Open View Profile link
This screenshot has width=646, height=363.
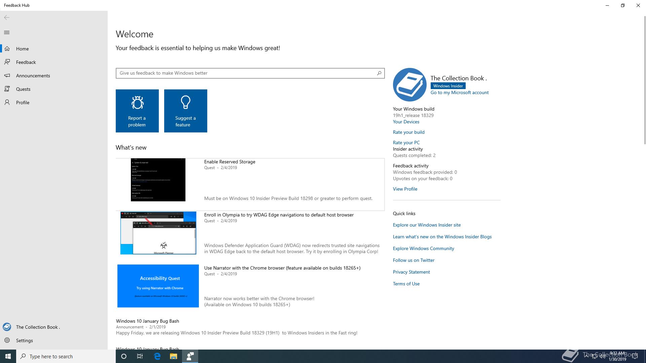pyautogui.click(x=405, y=189)
